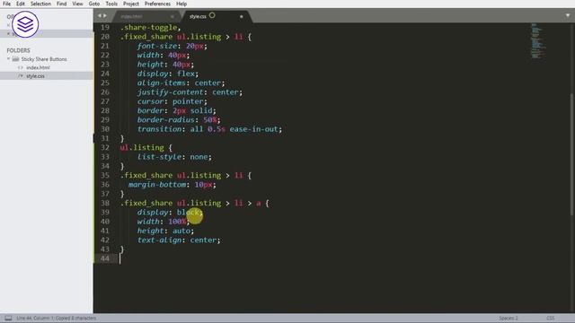Viewport: 575px width, 323px height.
Task: Place cursor on 'align-items: center;' line
Action: point(181,83)
